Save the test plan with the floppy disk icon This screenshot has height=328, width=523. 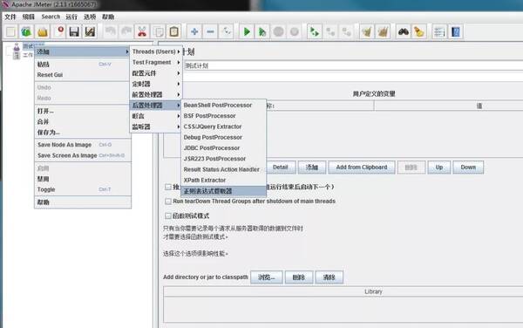[x=74, y=31]
